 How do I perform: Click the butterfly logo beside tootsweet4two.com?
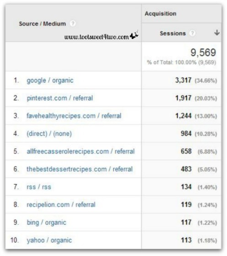pos(134,35)
